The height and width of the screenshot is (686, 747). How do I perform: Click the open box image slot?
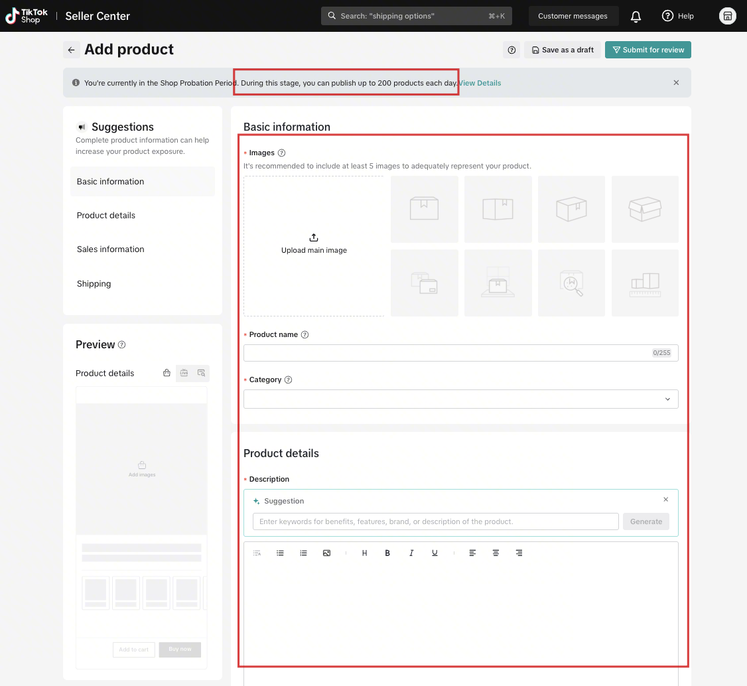[x=645, y=209]
